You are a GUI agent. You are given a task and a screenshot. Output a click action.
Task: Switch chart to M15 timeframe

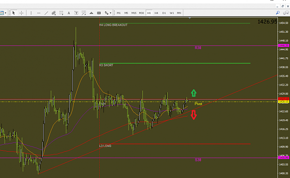(134, 13)
